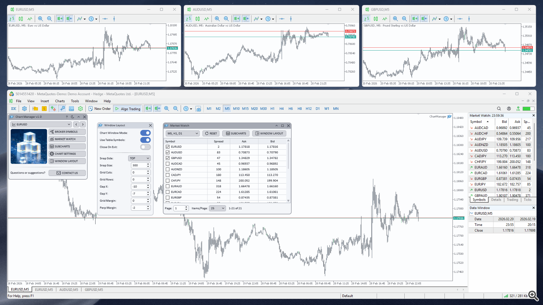
Task: Take a chart screenshot using camera icon
Action: [198, 108]
